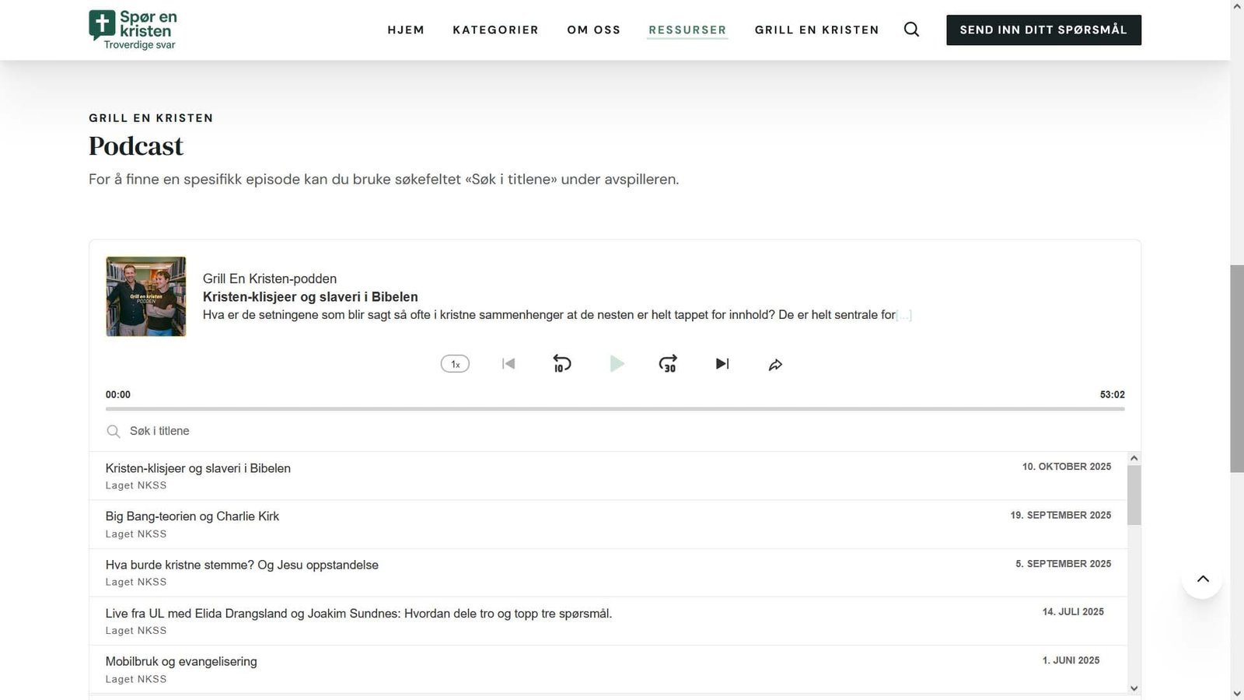Expand the truncated episode description ellipsis
The width and height of the screenshot is (1244, 700).
pos(903,315)
